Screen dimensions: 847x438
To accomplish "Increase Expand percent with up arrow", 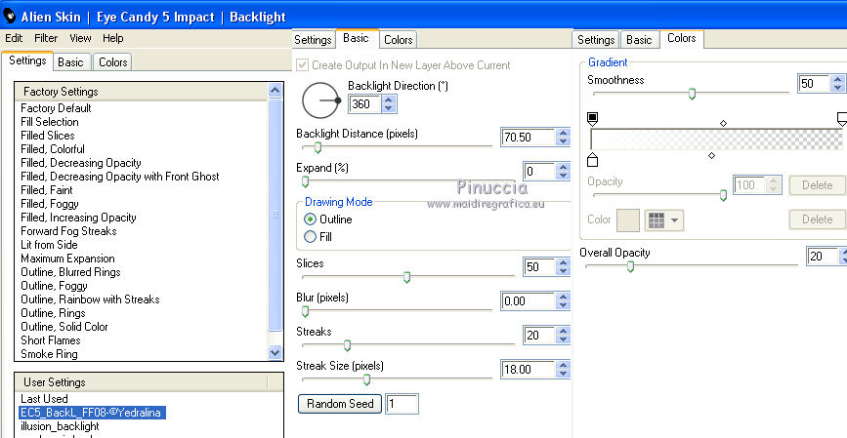I will click(563, 167).
